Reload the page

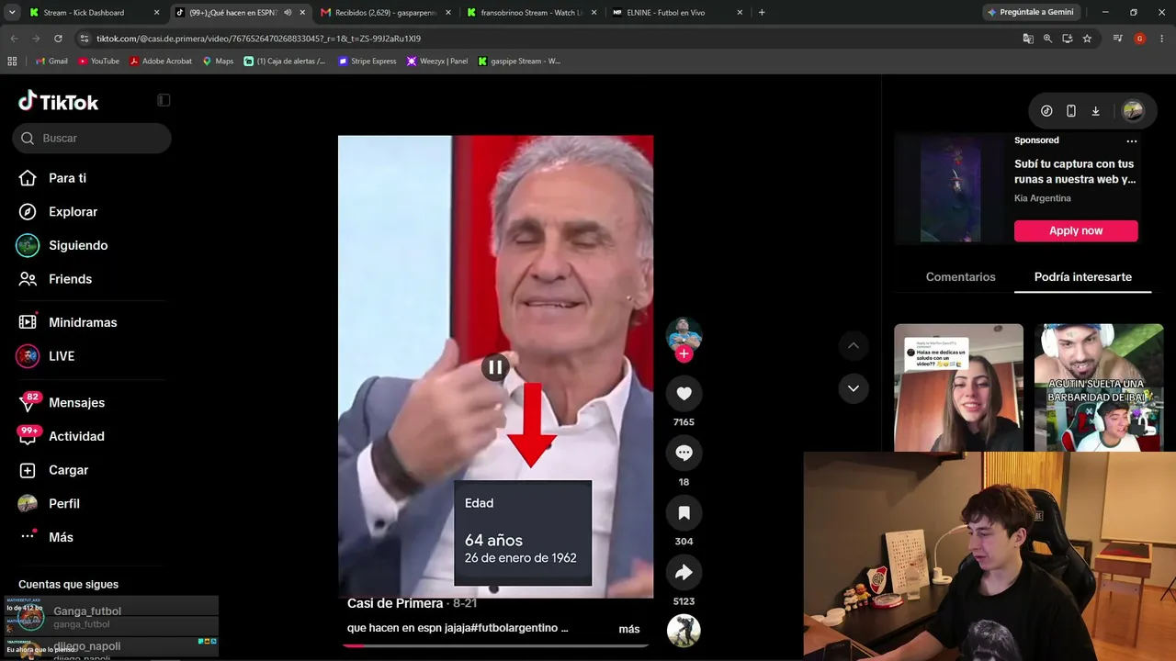click(58, 39)
